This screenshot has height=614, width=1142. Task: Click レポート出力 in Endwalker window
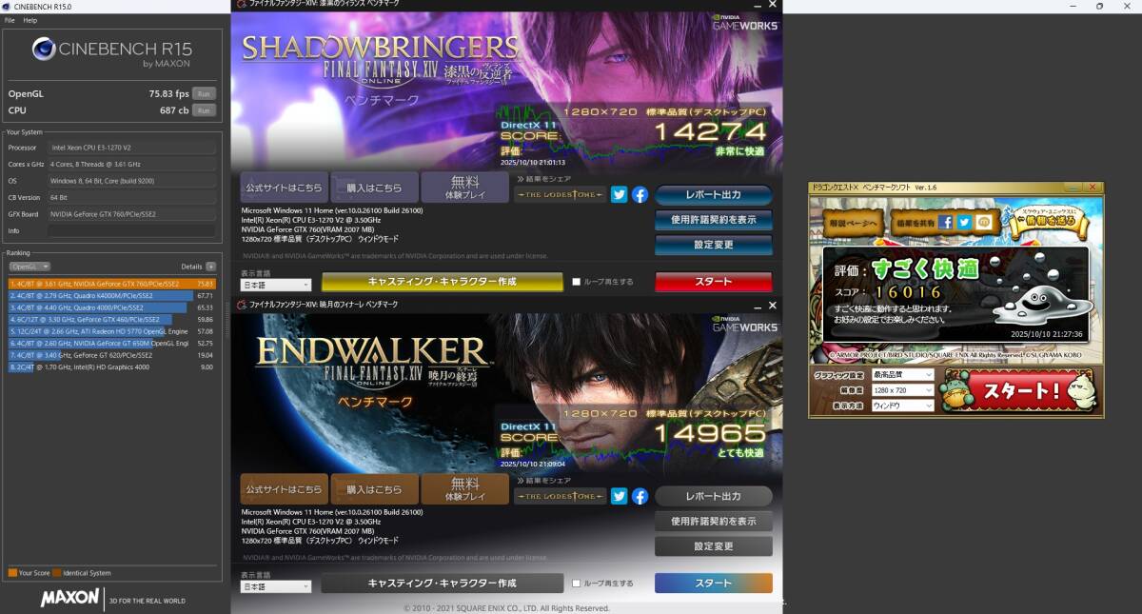coord(713,496)
